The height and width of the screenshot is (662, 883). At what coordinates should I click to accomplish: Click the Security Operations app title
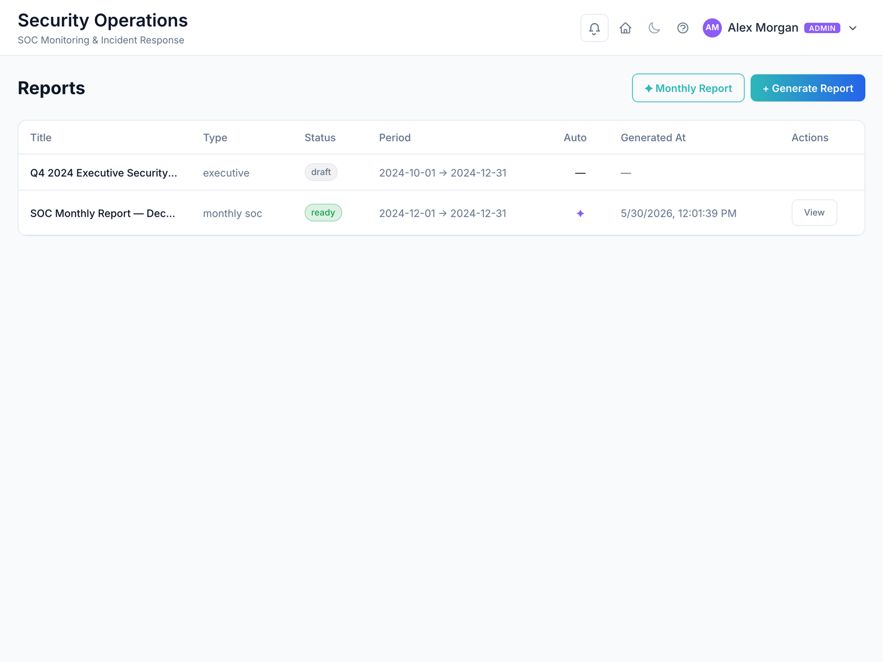[103, 20]
